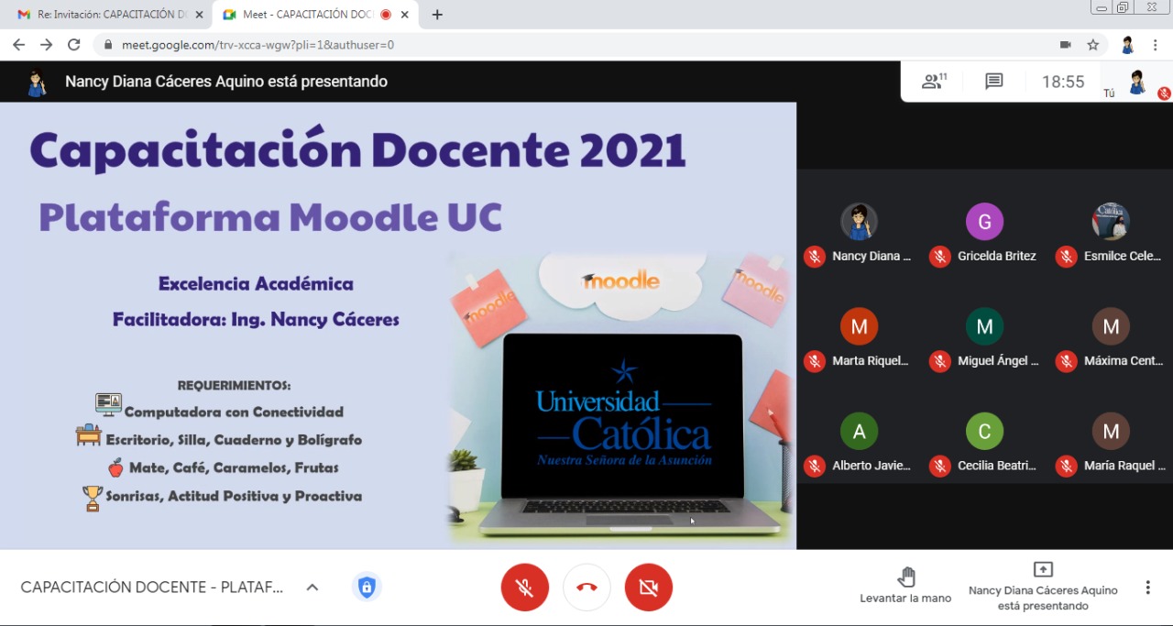
Task: Click the 18:55 clock in the top bar
Action: pyautogui.click(x=1063, y=82)
